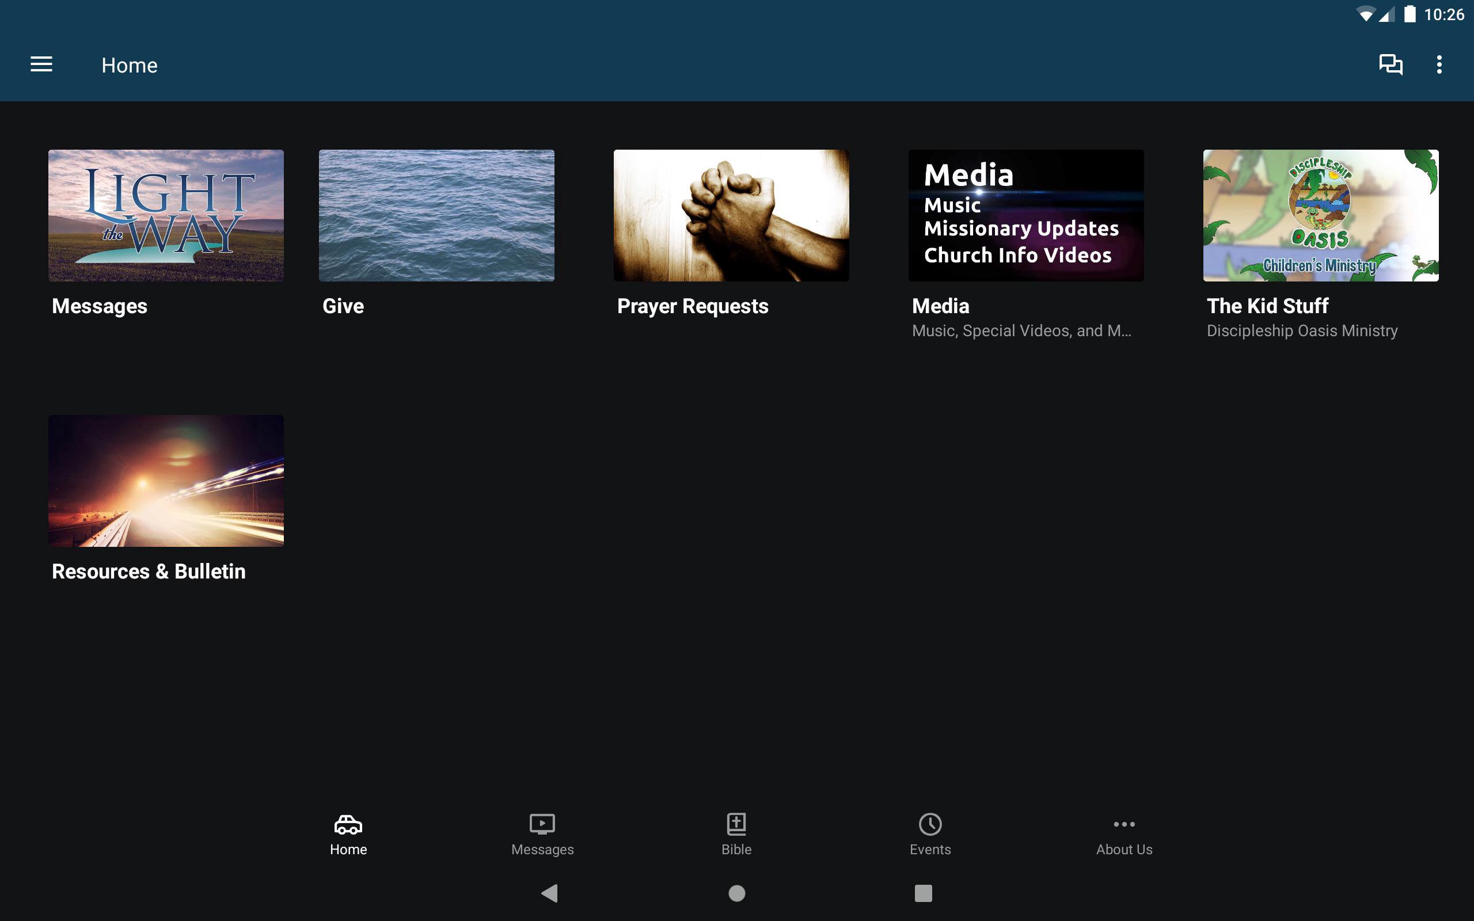This screenshot has height=921, width=1474.
Task: Click 'Music, Special Videos, and M...' subtitle
Action: point(1021,331)
